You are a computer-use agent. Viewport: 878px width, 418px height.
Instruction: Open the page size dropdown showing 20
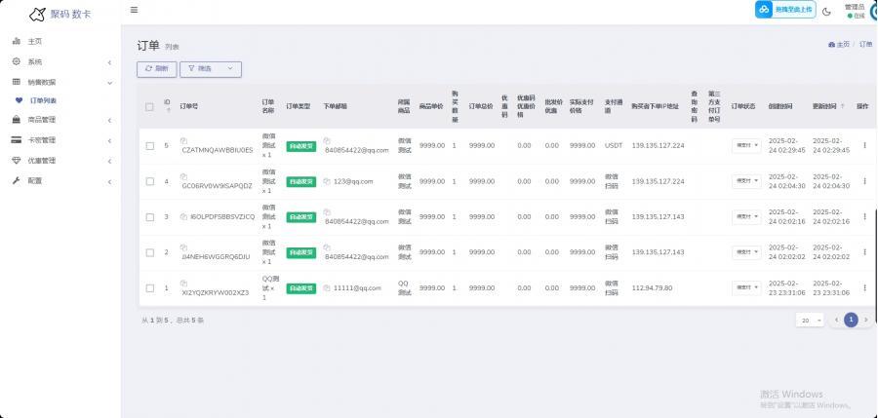click(811, 320)
